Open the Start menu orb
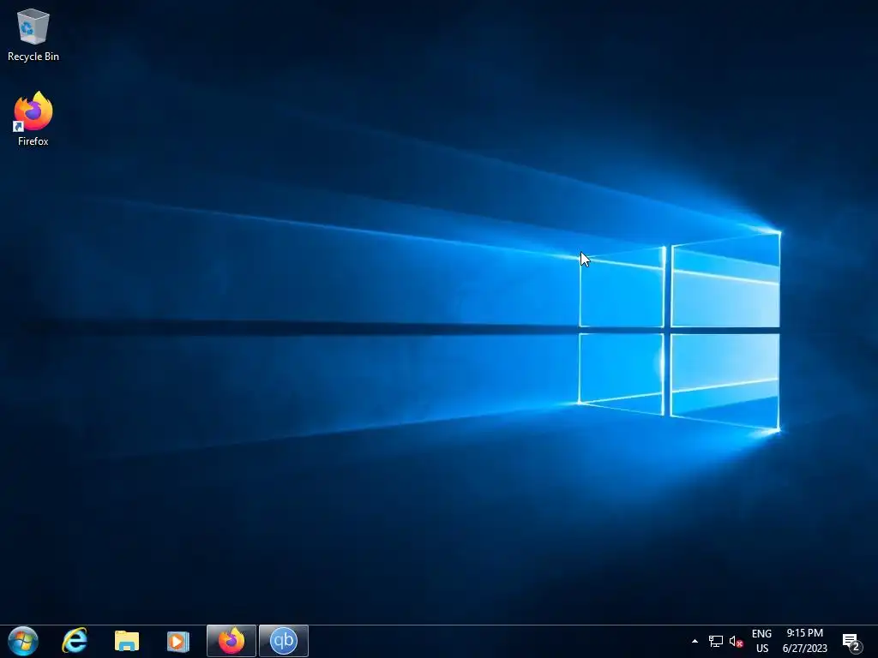 click(23, 641)
